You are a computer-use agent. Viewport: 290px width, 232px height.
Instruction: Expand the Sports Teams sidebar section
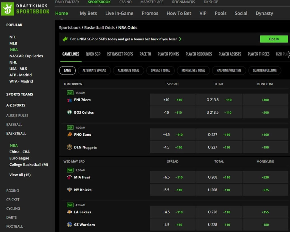pos(20,94)
